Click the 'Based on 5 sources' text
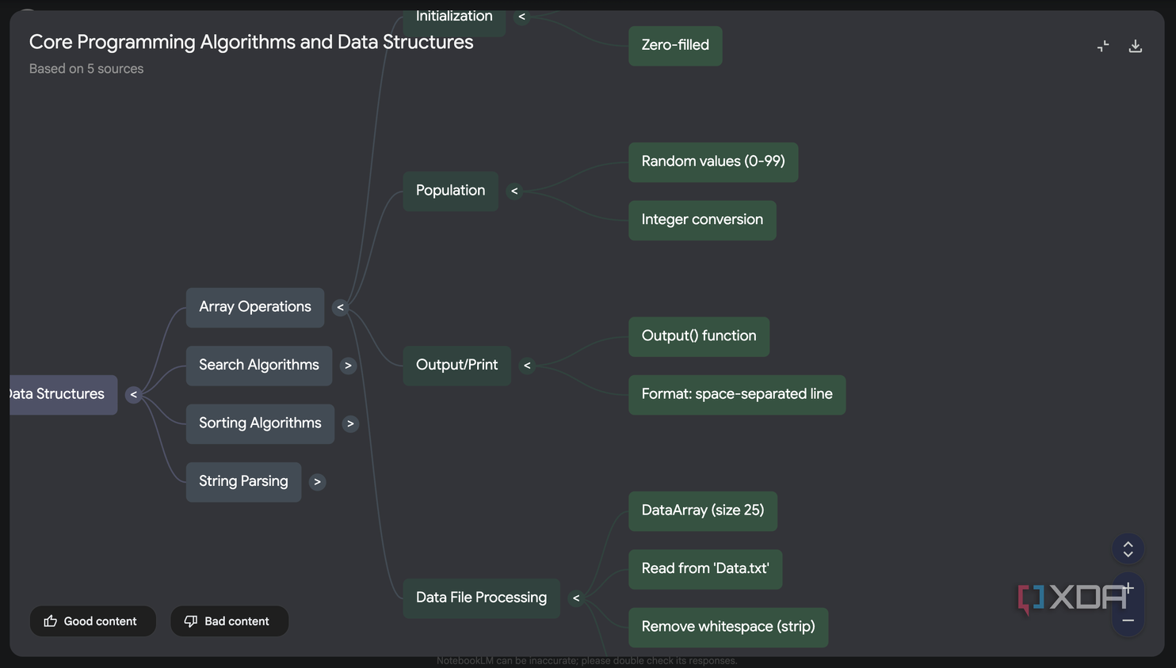The width and height of the screenshot is (1176, 668). pos(86,69)
